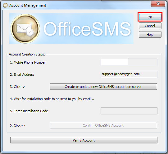Screen dimensions: 168x154
Task: Focus the Mobile Phone Number field
Action: click(x=129, y=62)
